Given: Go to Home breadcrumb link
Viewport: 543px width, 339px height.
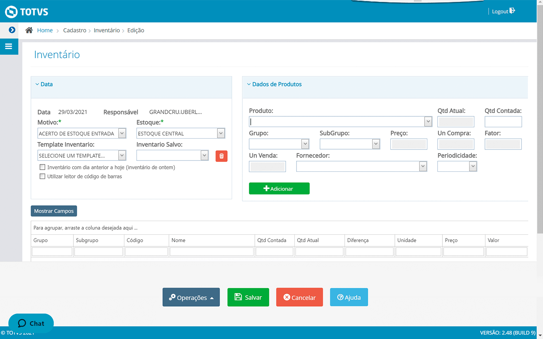Looking at the screenshot, I should pos(45,30).
